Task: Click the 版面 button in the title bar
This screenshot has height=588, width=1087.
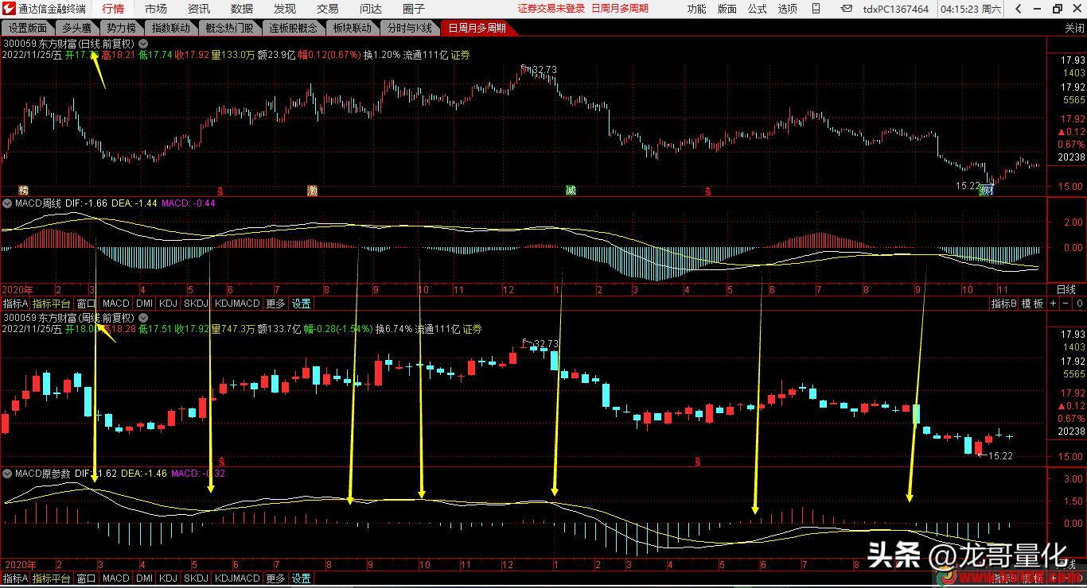Action: click(727, 9)
